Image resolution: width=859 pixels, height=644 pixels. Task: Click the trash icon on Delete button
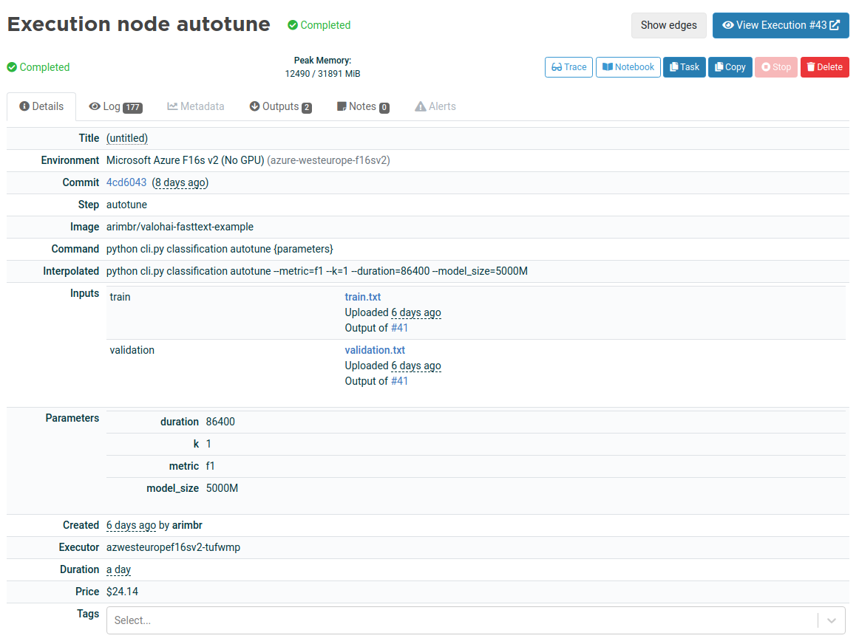click(811, 66)
